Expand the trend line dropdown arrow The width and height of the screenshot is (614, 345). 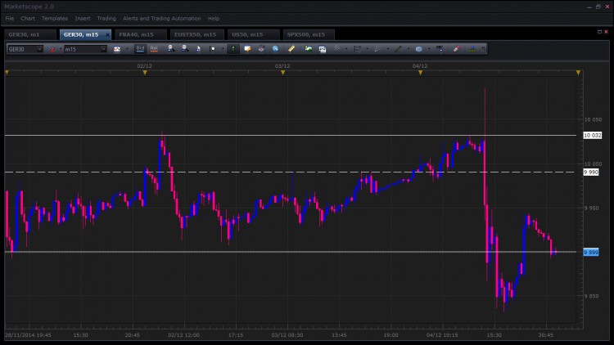pos(409,49)
